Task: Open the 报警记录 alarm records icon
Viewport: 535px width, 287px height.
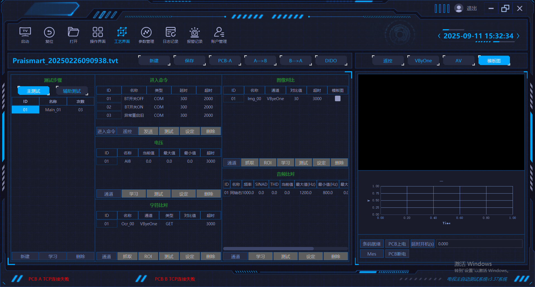Action: tap(194, 33)
